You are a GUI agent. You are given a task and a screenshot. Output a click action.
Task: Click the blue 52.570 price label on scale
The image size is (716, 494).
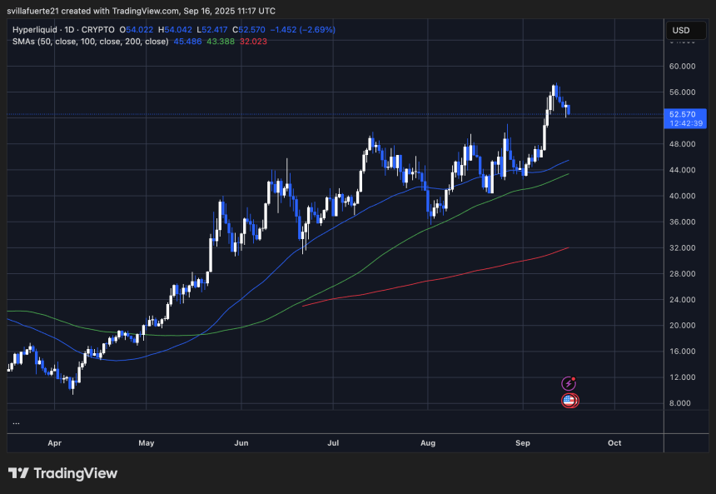681,114
